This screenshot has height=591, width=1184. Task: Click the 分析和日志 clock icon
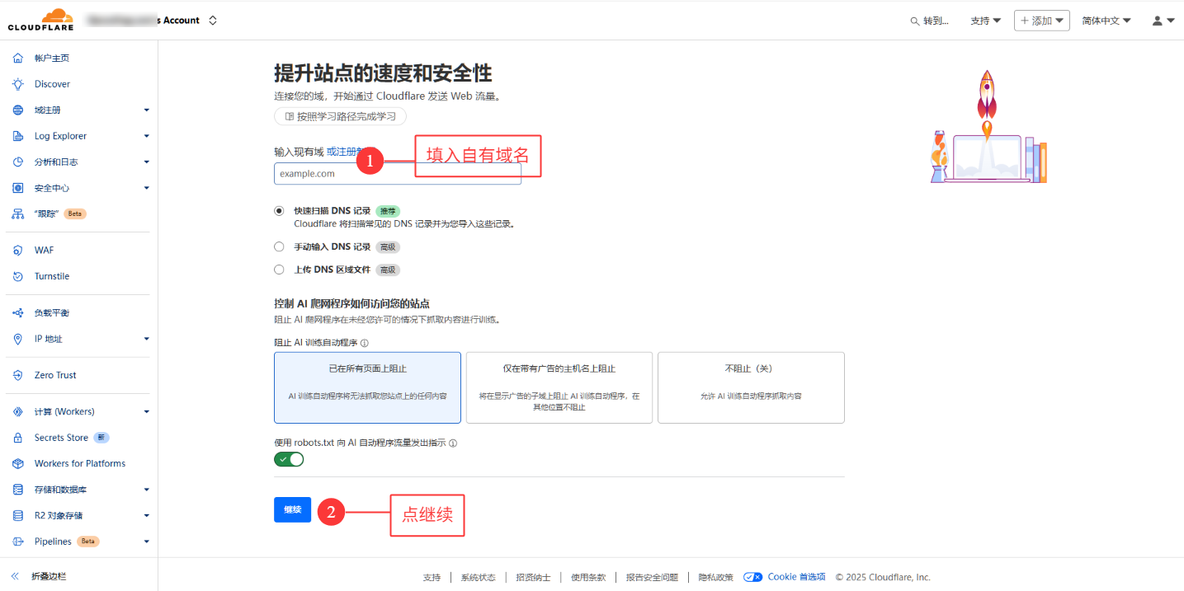click(x=18, y=162)
